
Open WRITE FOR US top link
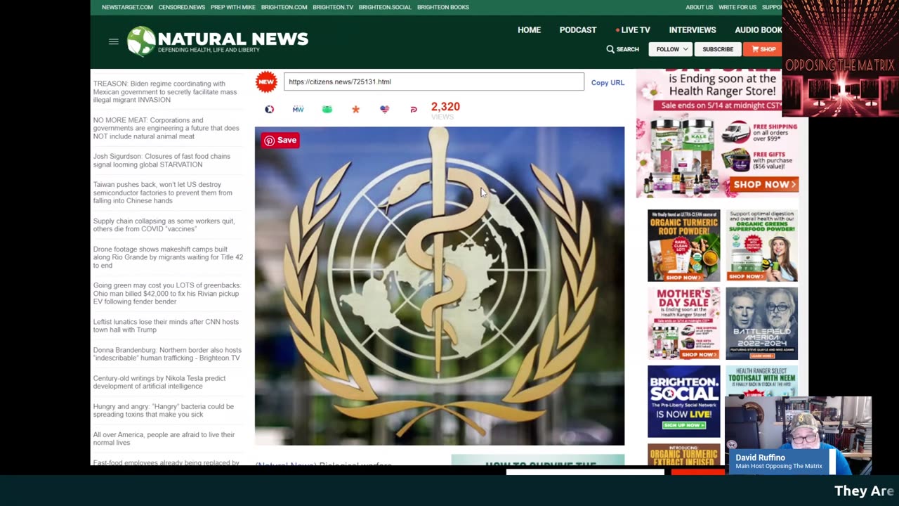coord(737,7)
